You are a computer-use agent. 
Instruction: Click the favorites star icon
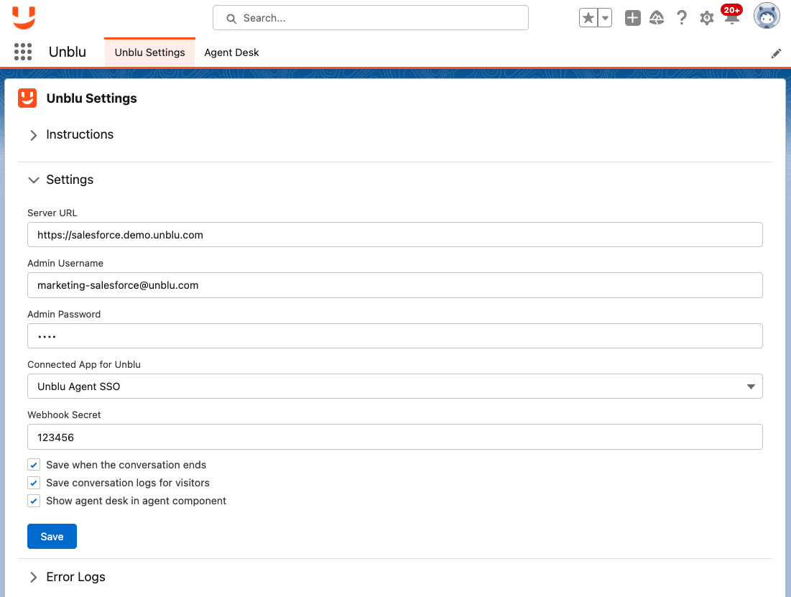pyautogui.click(x=589, y=18)
